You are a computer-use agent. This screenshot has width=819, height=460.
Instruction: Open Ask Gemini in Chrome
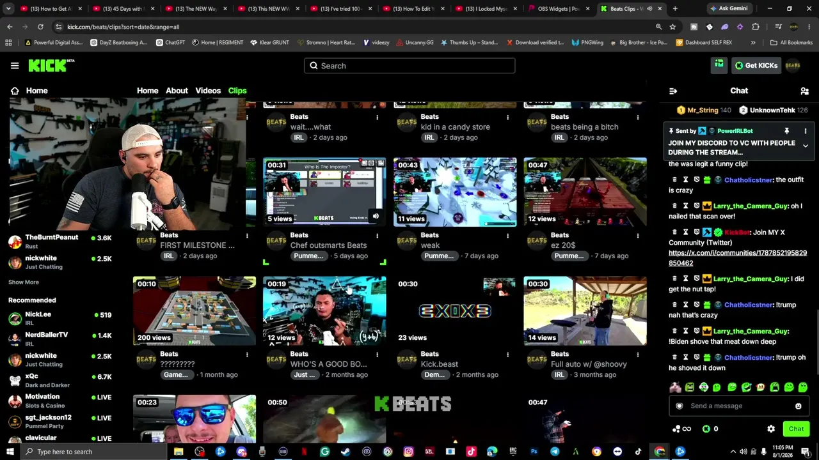pos(729,9)
